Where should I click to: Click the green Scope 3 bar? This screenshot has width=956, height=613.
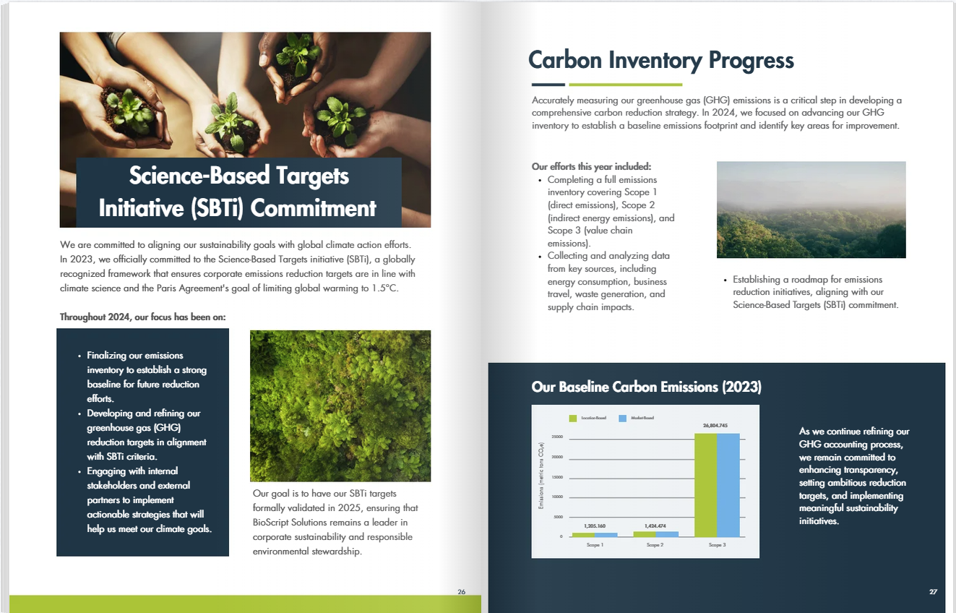click(x=705, y=484)
